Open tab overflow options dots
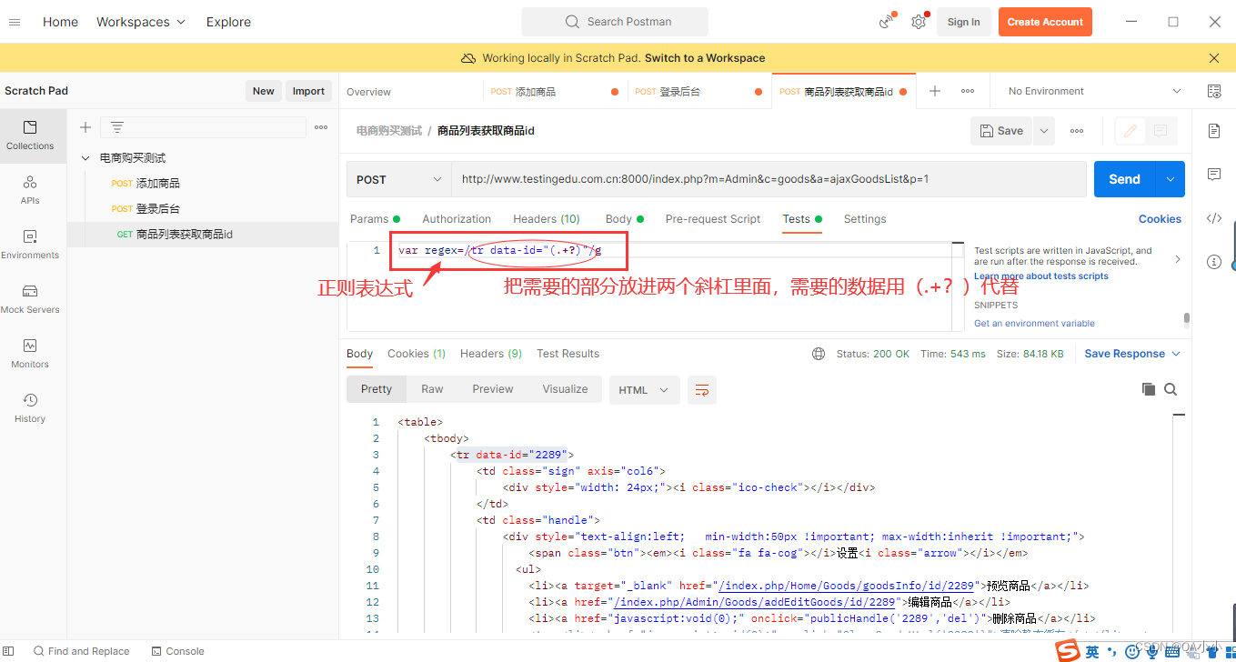1236x662 pixels. pos(968,91)
